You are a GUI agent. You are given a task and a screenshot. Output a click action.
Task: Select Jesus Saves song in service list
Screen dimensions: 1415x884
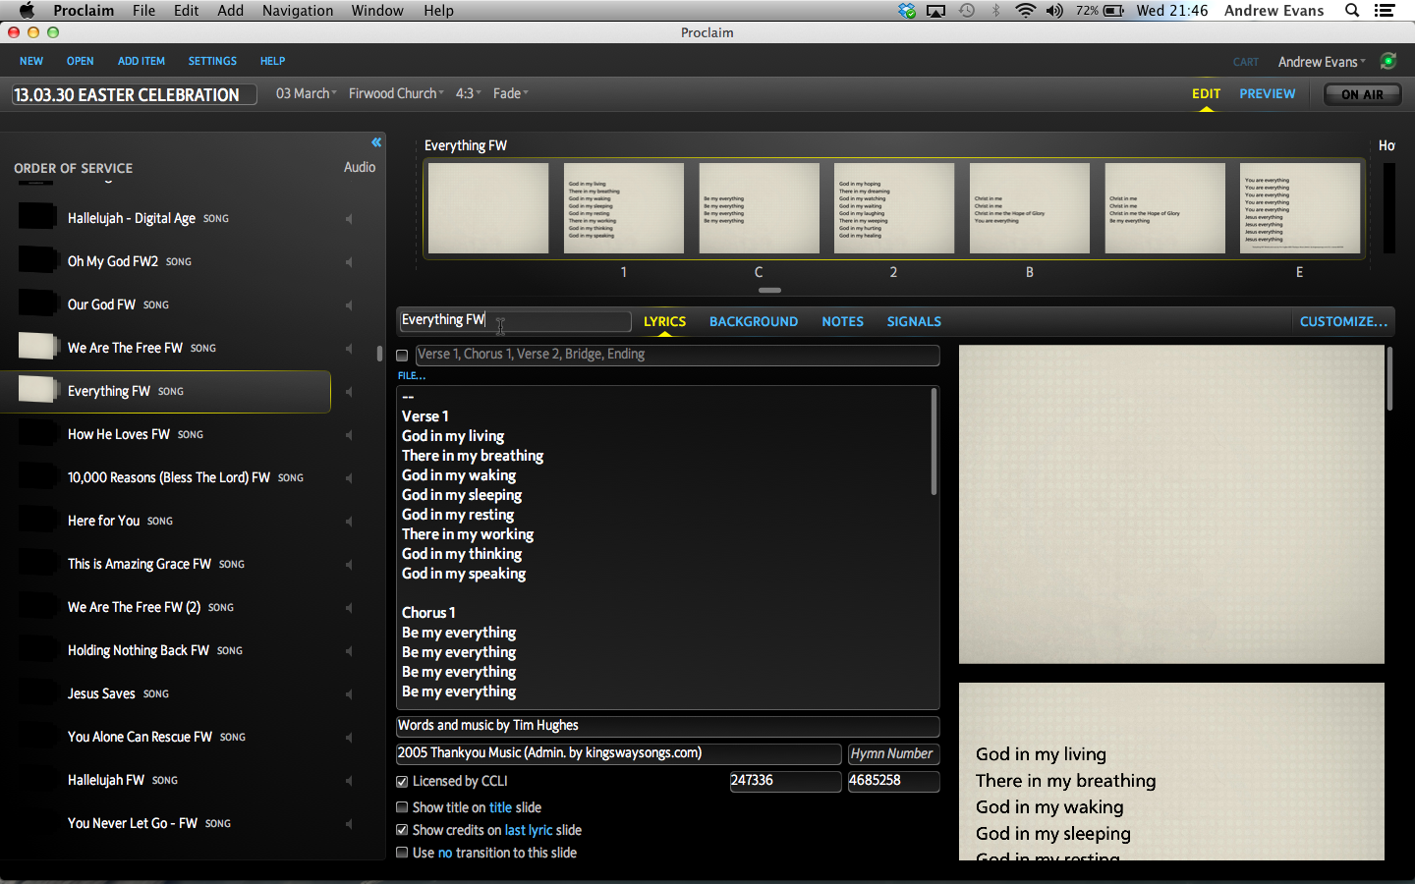pyautogui.click(x=165, y=693)
